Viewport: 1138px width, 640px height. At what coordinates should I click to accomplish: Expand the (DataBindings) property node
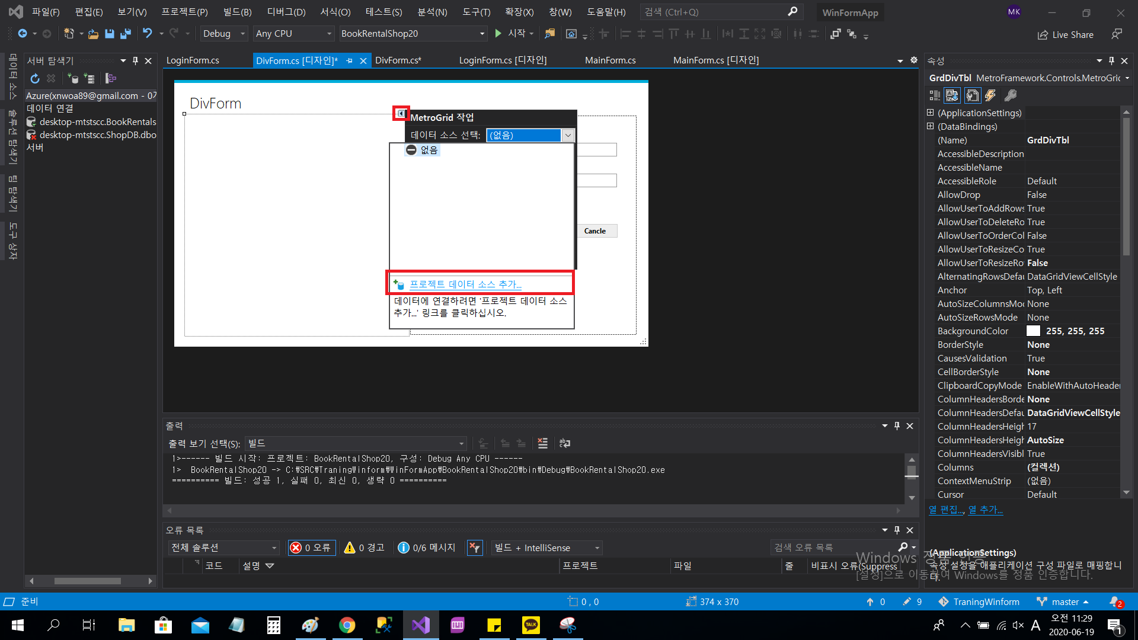[x=931, y=126]
